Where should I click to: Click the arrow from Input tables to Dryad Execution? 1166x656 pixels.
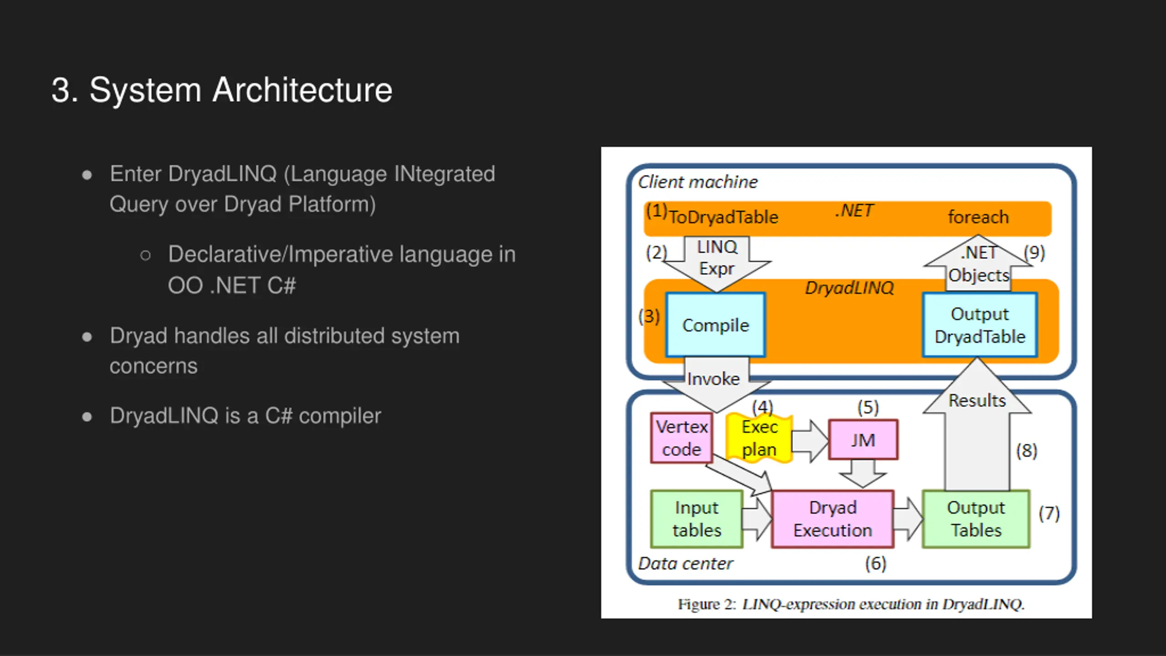(x=757, y=519)
